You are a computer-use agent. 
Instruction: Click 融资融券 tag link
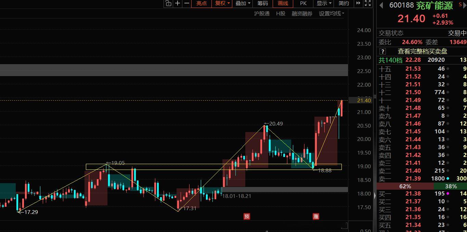pos(302,14)
